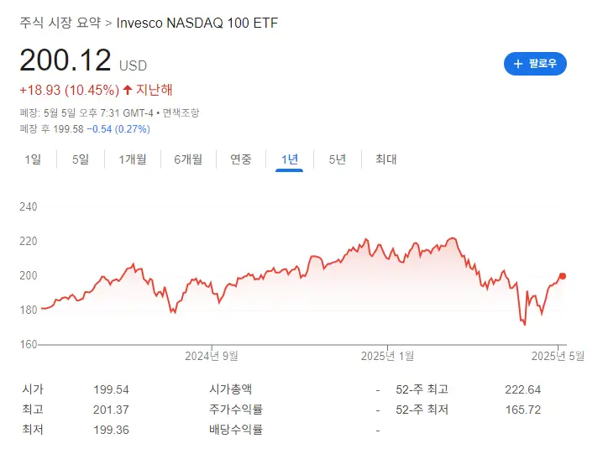Choose the 6개월 range tab
This screenshot has height=449, width=603.
188,159
